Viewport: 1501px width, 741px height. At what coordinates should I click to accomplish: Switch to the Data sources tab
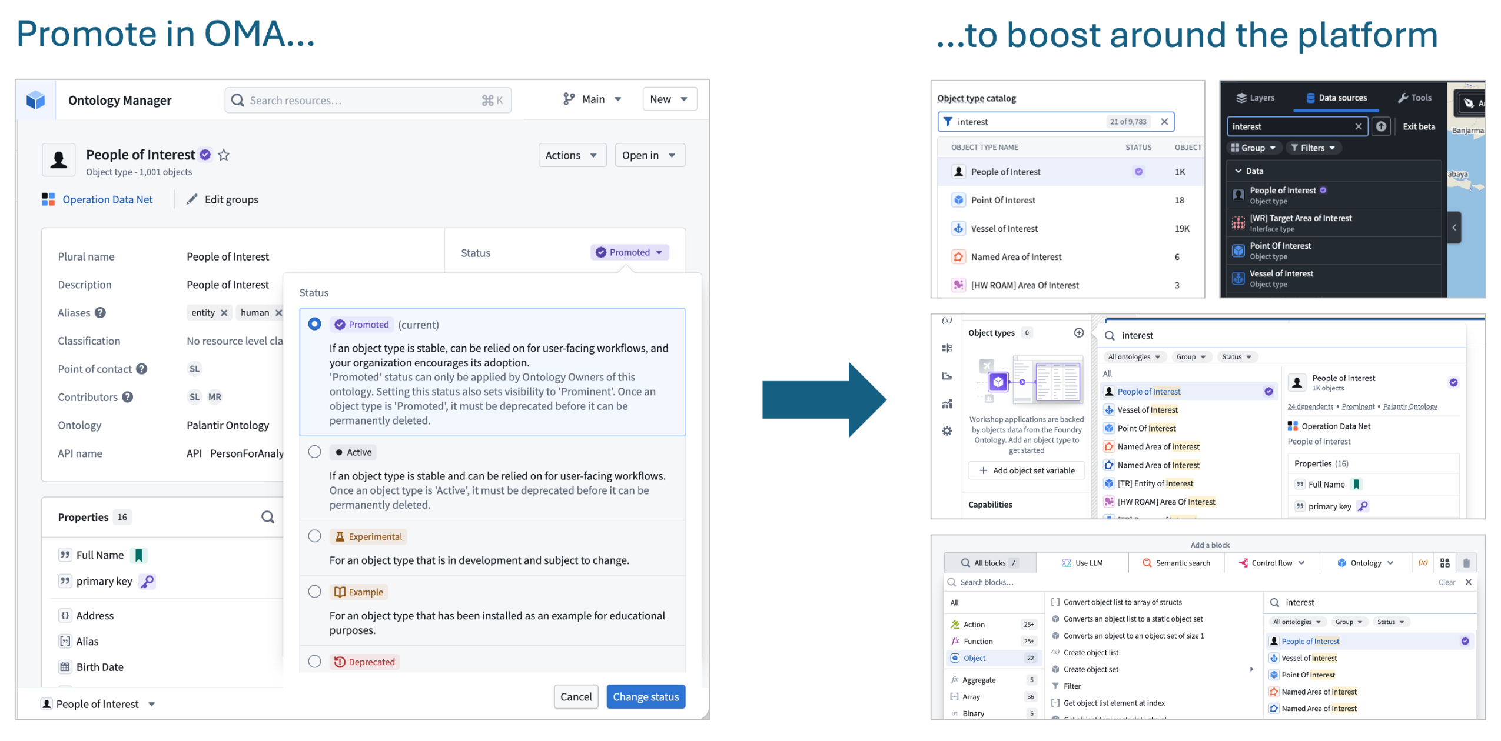(1336, 97)
